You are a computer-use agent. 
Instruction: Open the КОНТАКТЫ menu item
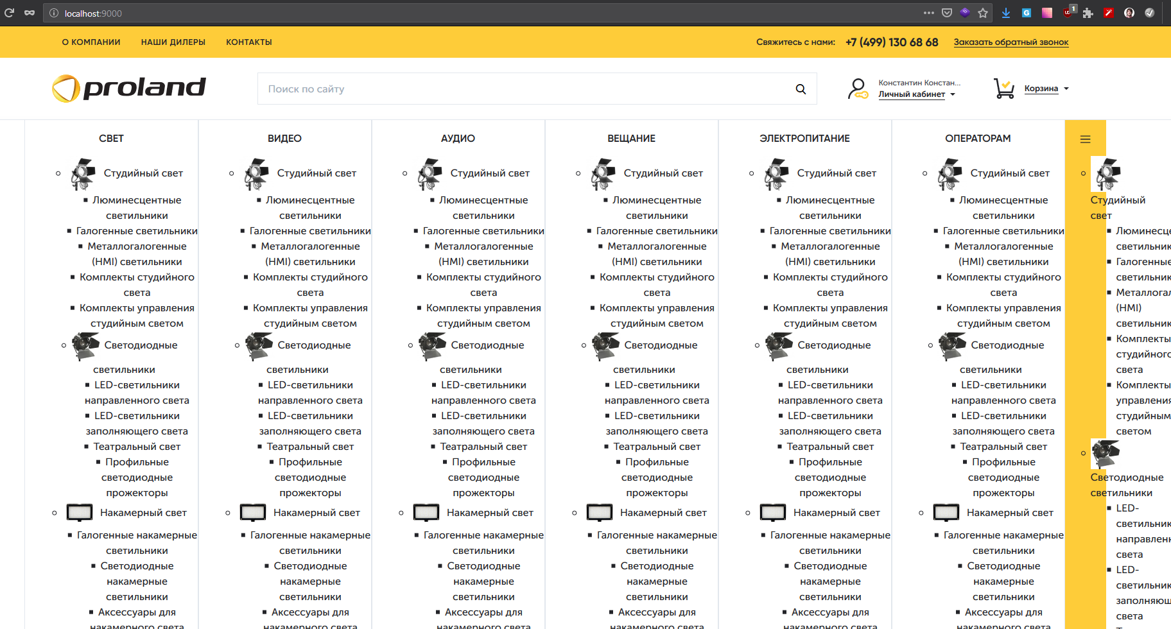click(x=249, y=42)
